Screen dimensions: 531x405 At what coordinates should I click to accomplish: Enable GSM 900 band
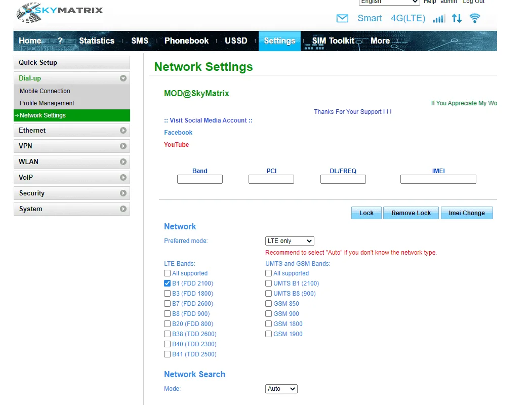(x=269, y=314)
